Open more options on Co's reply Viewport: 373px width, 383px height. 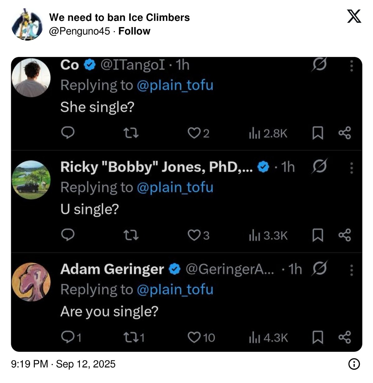[352, 66]
